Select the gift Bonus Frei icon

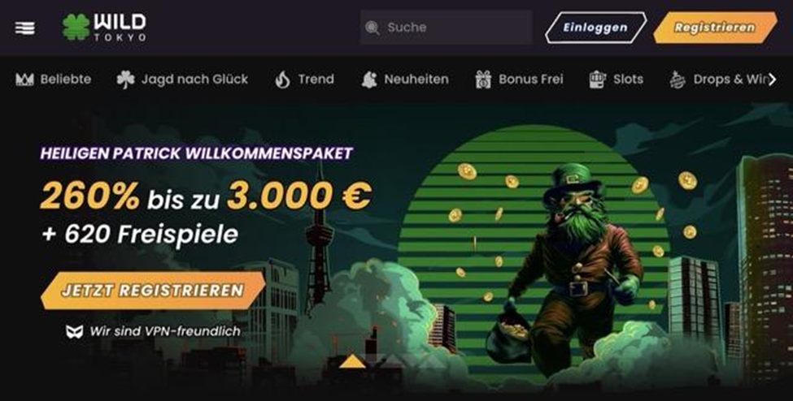(x=483, y=80)
